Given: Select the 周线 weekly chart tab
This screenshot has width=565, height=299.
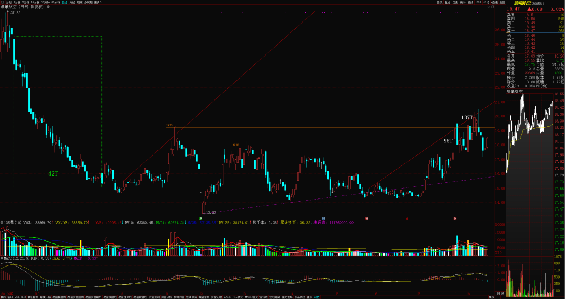Looking at the screenshot, I should pyautogui.click(x=72, y=2).
